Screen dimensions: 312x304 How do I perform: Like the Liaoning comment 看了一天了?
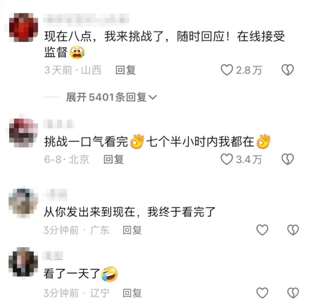pyautogui.click(x=262, y=293)
